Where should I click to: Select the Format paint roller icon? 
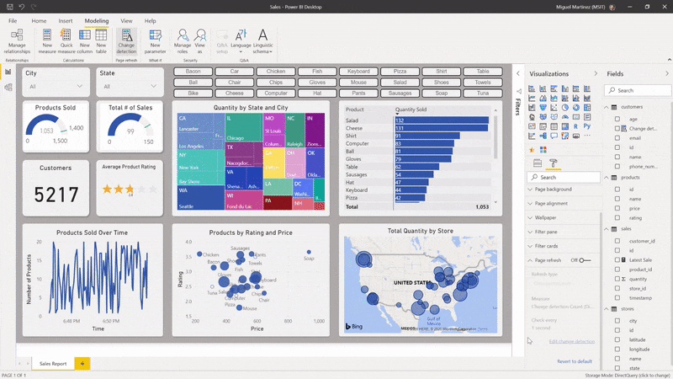[x=554, y=163]
